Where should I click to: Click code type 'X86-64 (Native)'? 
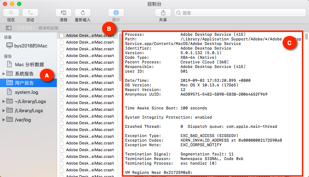[199, 57]
